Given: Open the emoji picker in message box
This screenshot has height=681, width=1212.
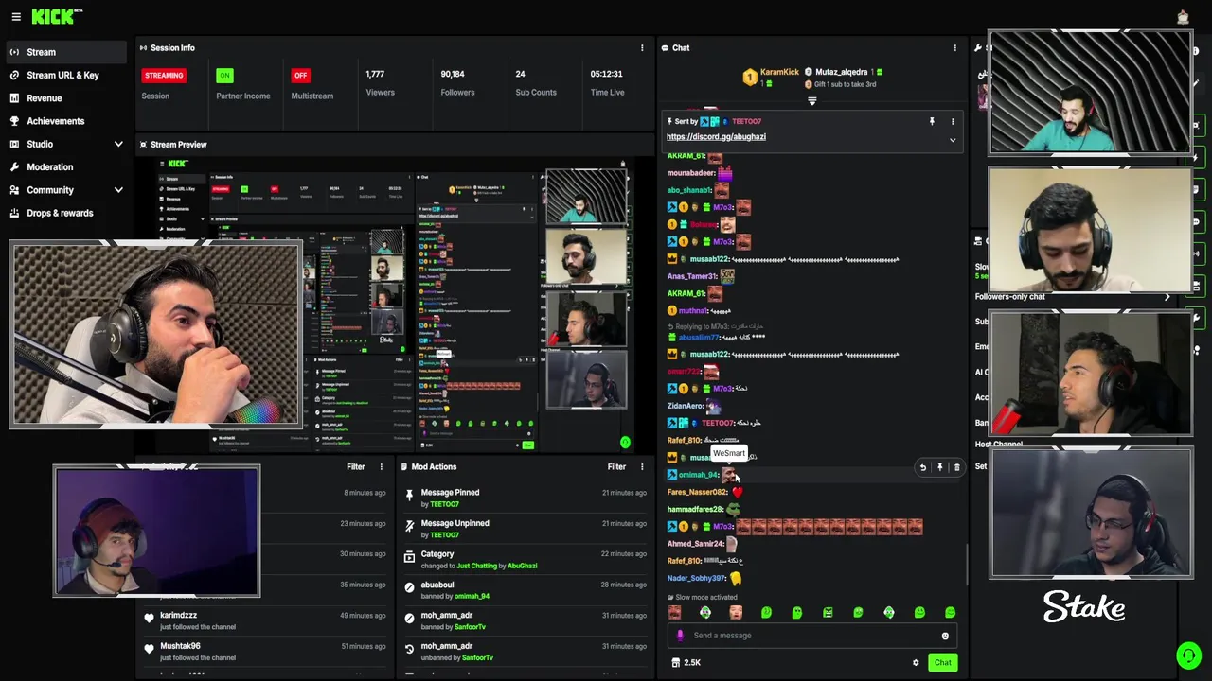Looking at the screenshot, I should (944, 636).
